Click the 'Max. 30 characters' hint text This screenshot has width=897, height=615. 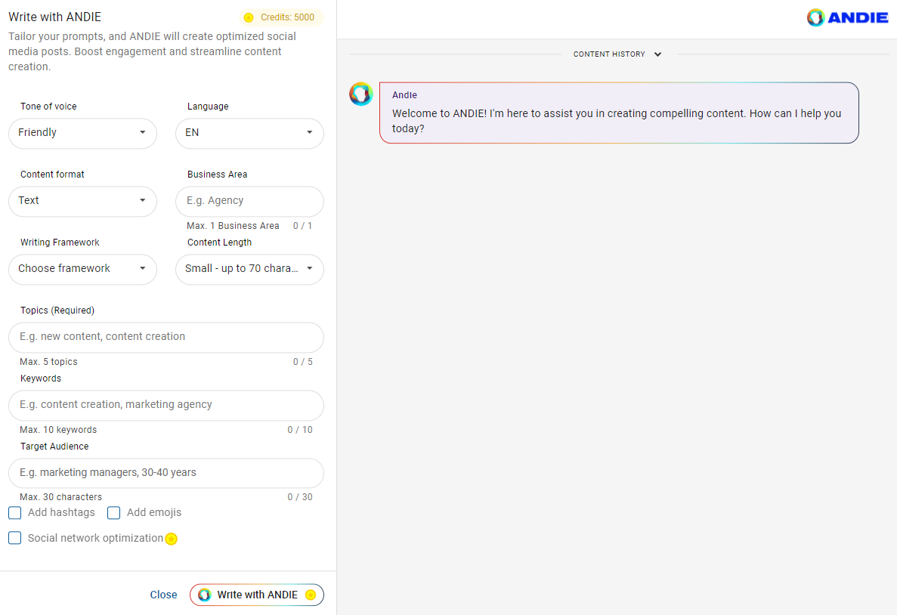click(60, 497)
